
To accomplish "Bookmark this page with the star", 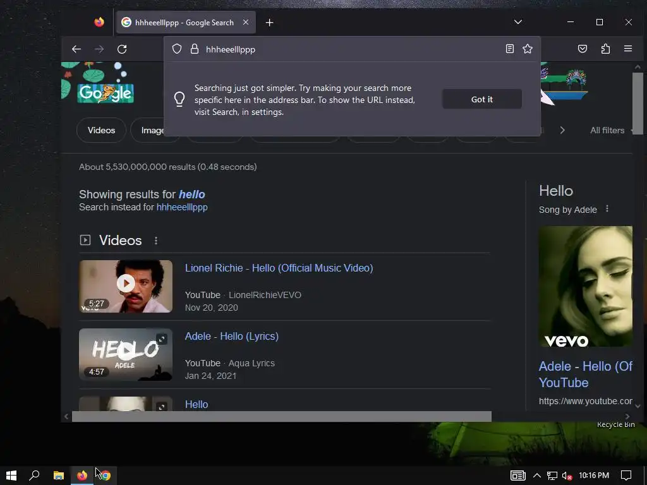I will pyautogui.click(x=528, y=49).
